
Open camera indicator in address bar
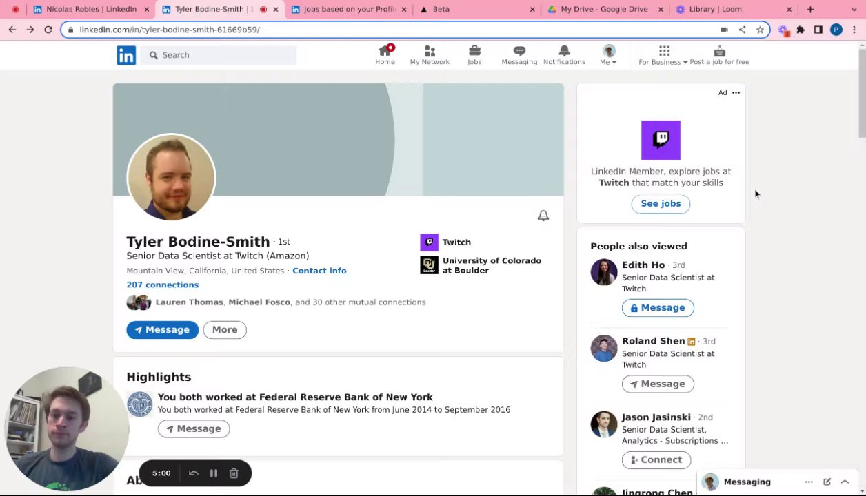click(x=724, y=30)
